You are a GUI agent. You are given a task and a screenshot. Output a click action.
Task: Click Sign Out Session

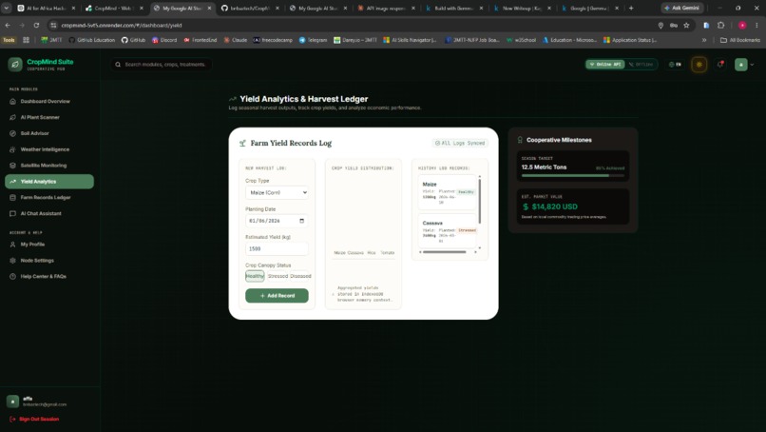(x=34, y=420)
